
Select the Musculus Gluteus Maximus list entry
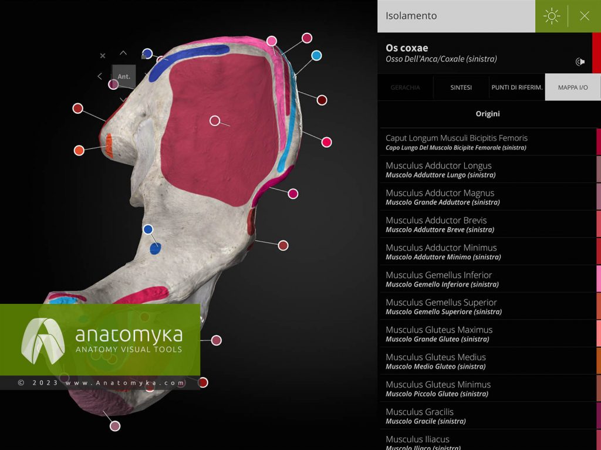pos(488,334)
